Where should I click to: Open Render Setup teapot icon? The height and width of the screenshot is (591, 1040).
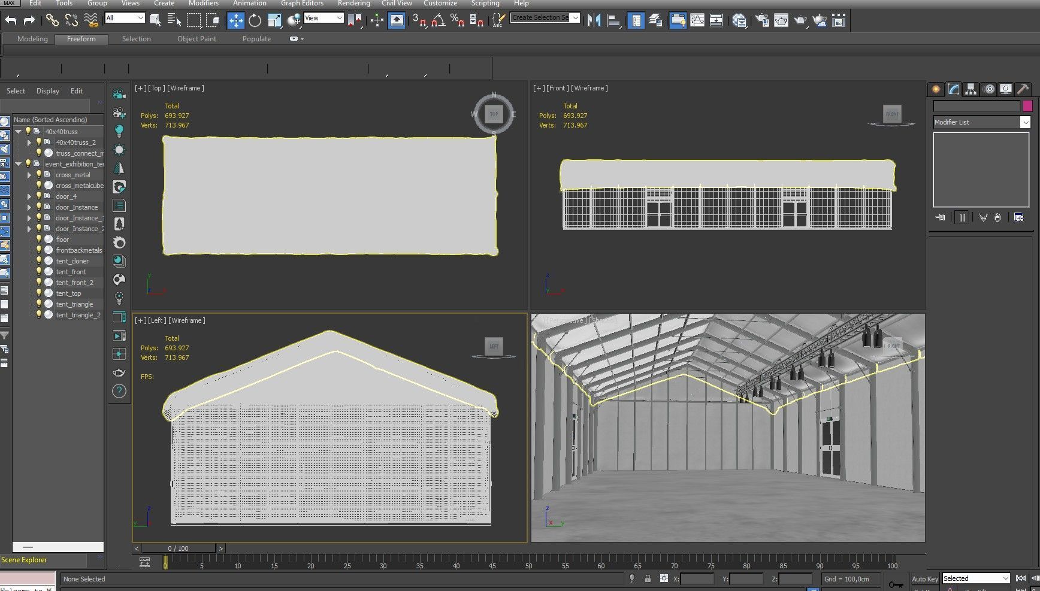click(762, 20)
